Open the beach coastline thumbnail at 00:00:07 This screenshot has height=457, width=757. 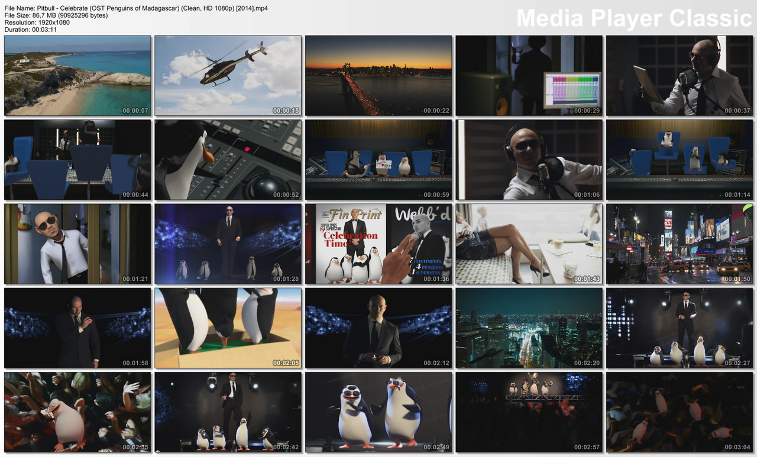click(x=77, y=75)
